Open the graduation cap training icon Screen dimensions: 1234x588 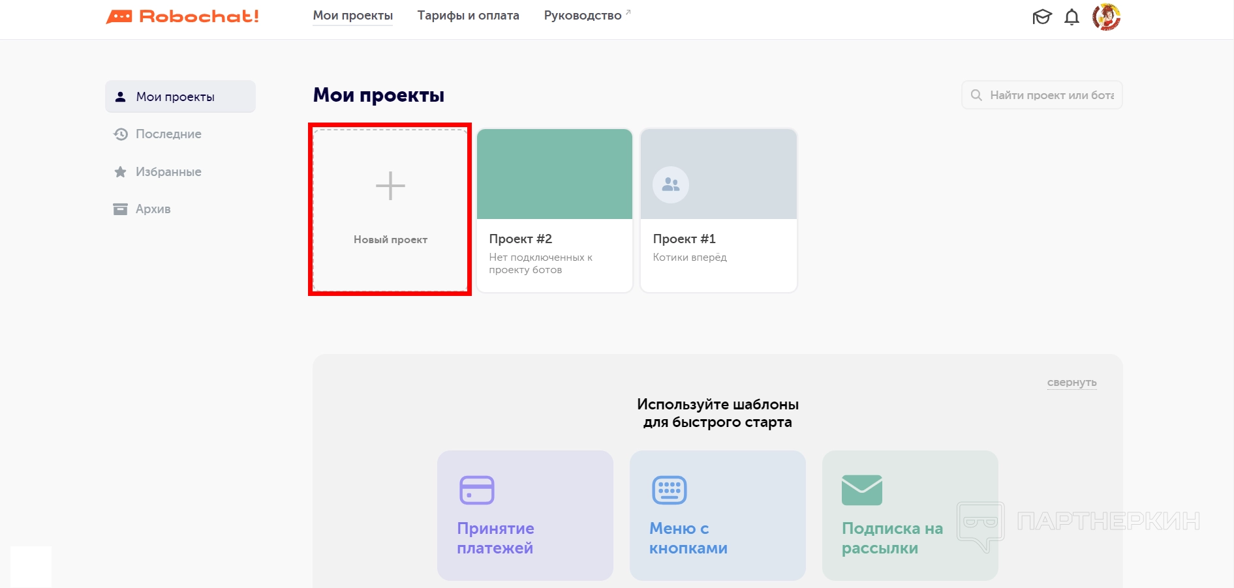click(1042, 17)
